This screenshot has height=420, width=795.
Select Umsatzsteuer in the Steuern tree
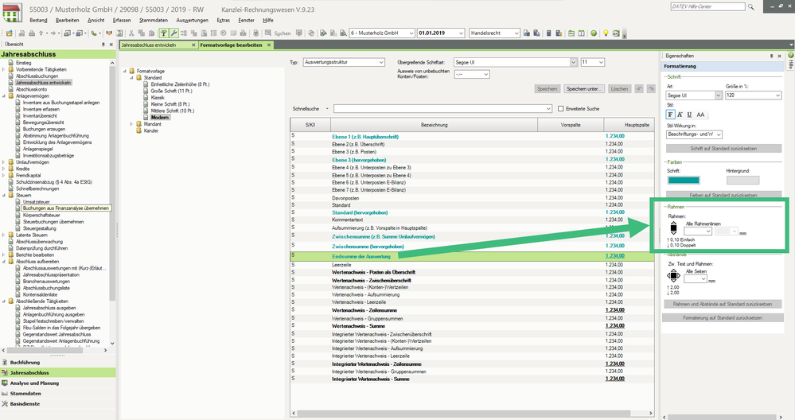click(36, 201)
